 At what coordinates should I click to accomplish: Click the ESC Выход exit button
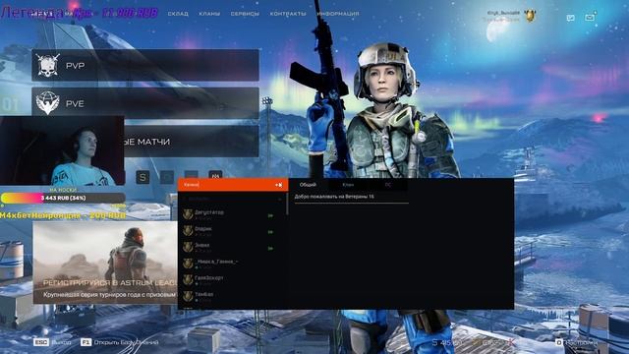click(x=52, y=342)
